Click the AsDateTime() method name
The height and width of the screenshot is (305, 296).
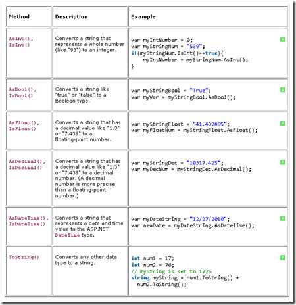coord(28,218)
